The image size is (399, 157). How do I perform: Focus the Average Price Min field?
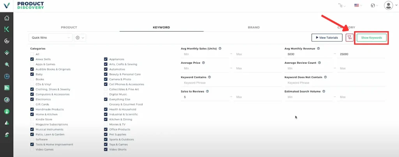pyautogui.click(x=205, y=68)
